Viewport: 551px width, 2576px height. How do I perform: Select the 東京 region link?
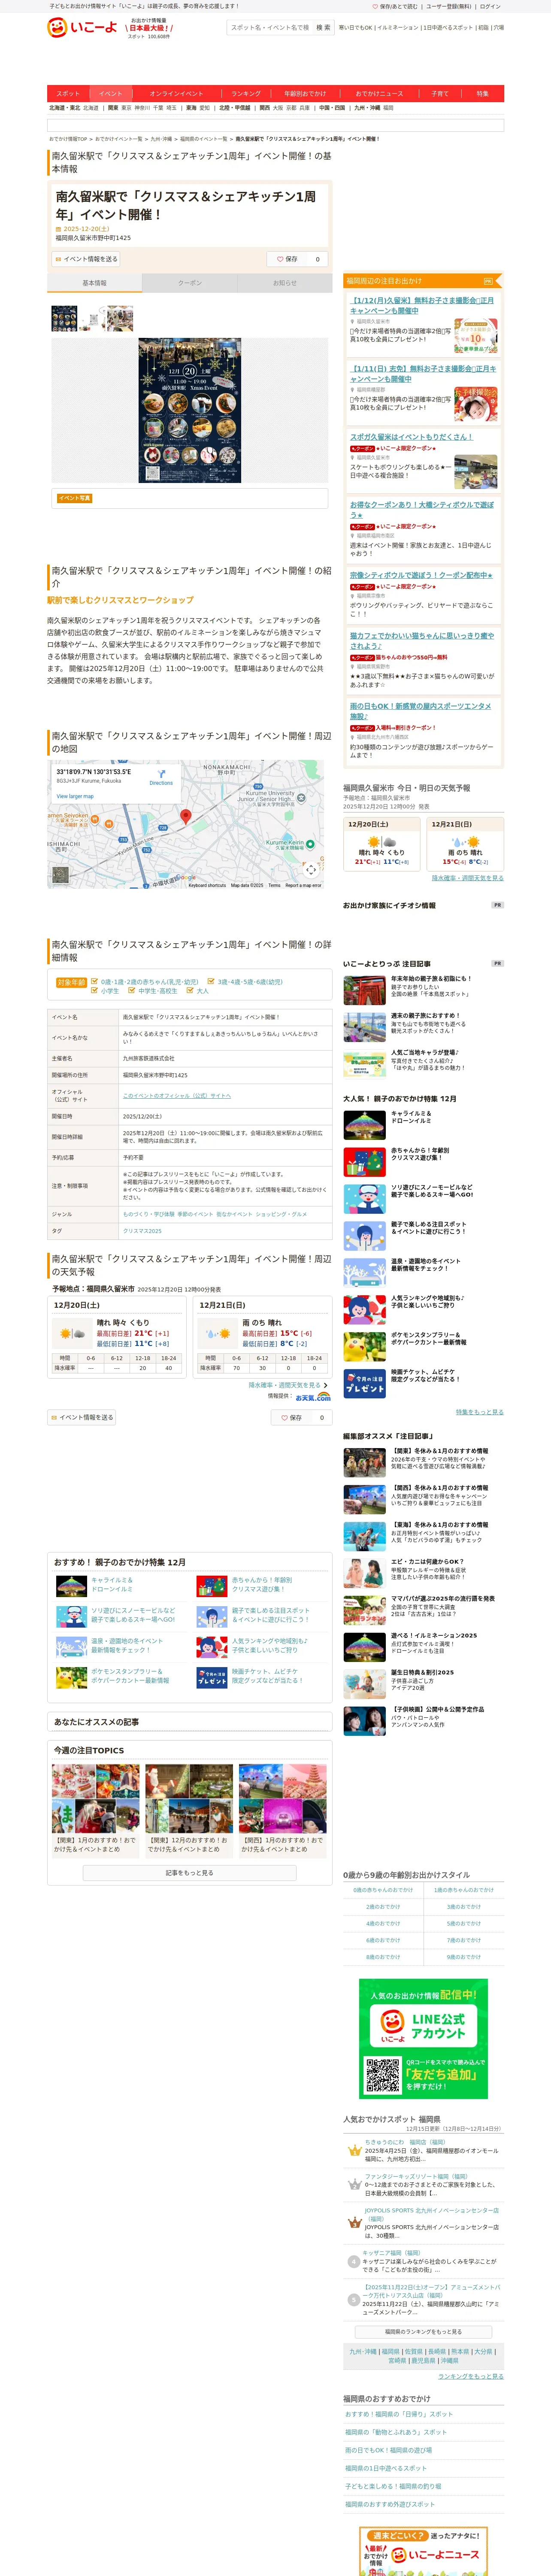click(x=126, y=108)
